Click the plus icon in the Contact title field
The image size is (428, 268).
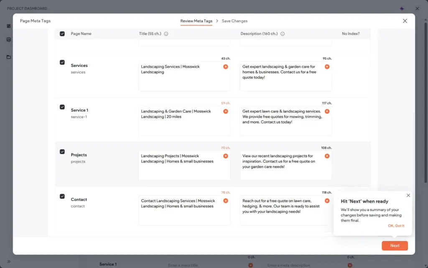(x=225, y=201)
